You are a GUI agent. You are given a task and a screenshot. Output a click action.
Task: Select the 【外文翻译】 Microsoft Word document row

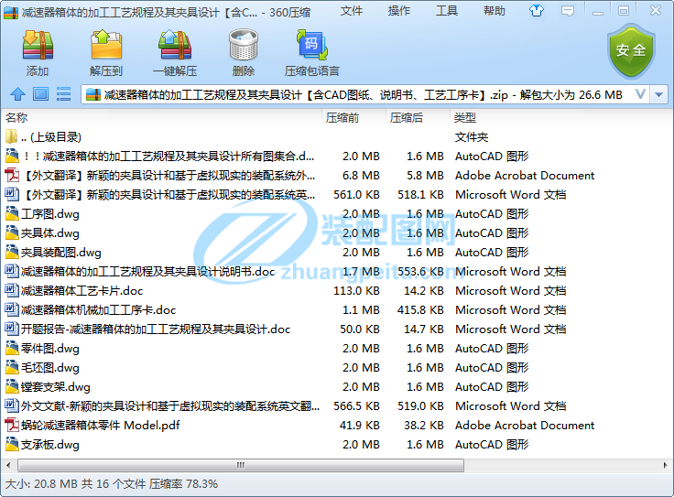[x=337, y=194]
